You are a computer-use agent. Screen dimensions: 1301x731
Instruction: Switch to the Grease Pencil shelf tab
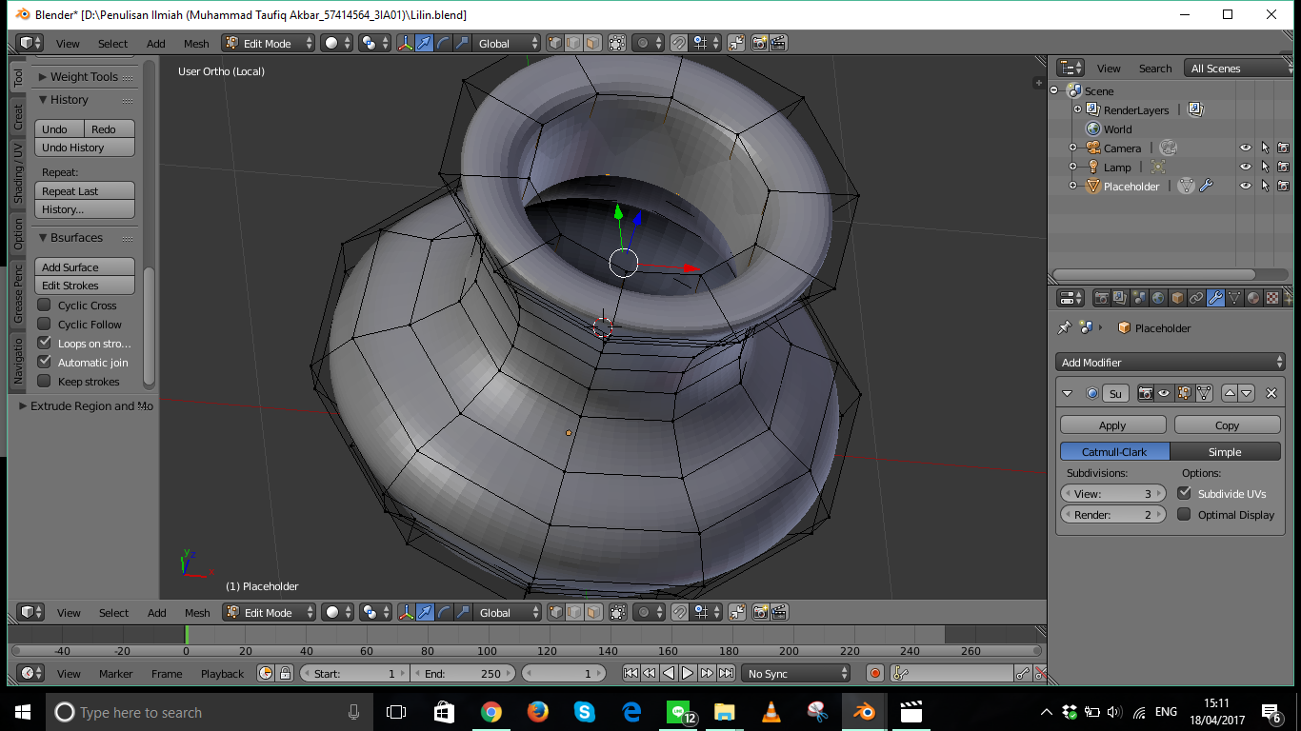pos(17,294)
